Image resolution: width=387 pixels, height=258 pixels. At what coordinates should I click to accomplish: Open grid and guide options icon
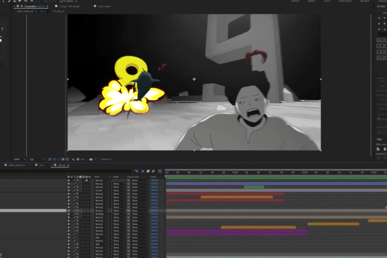click(x=67, y=160)
